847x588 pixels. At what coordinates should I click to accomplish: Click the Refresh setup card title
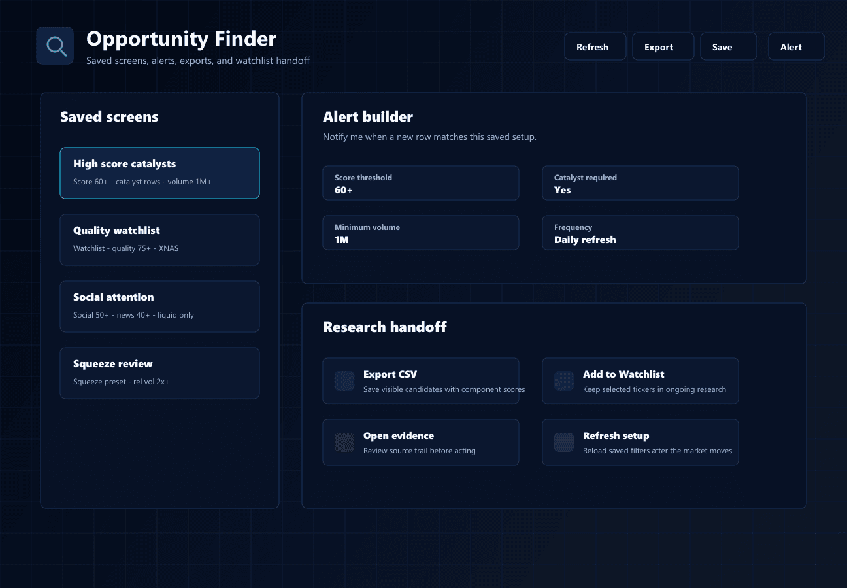coord(616,436)
